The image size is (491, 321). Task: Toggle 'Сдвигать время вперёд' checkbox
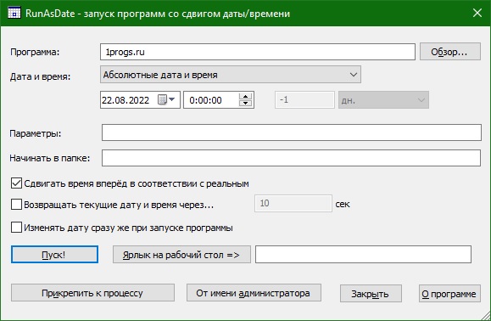tap(16, 183)
